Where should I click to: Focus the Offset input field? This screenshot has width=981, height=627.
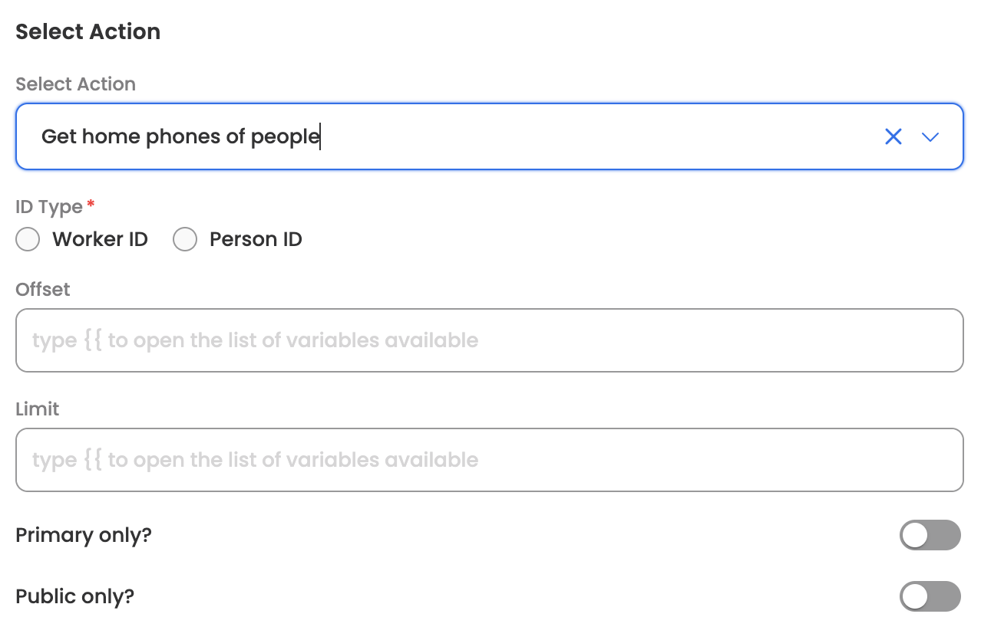[x=489, y=340]
